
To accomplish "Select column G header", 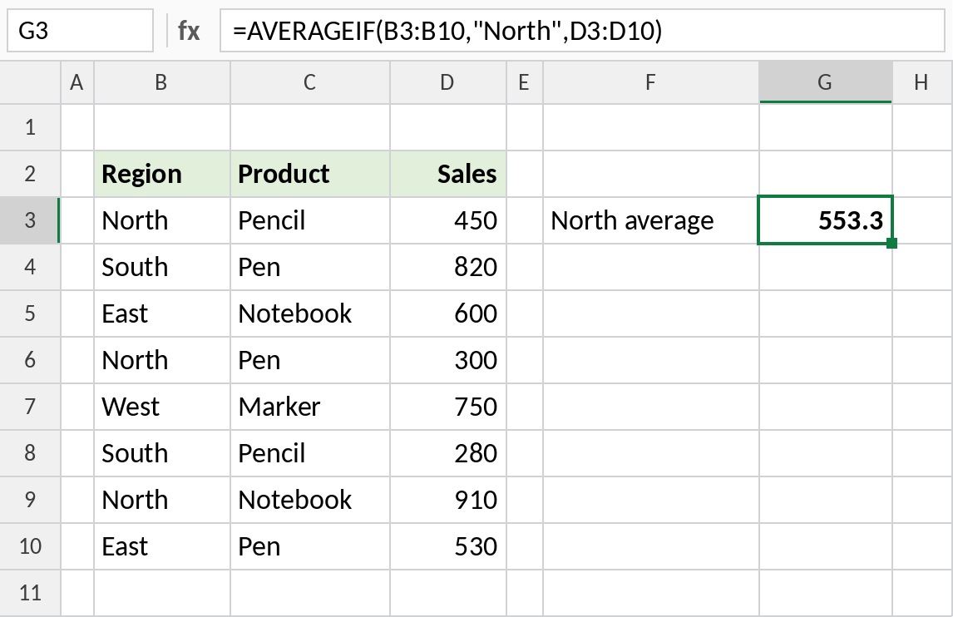I will 826,82.
